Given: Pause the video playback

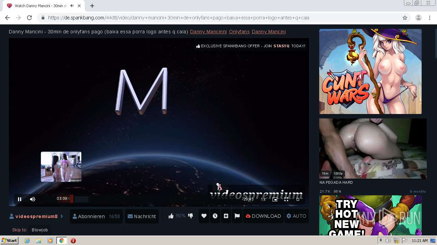Looking at the screenshot, I should [x=19, y=199].
